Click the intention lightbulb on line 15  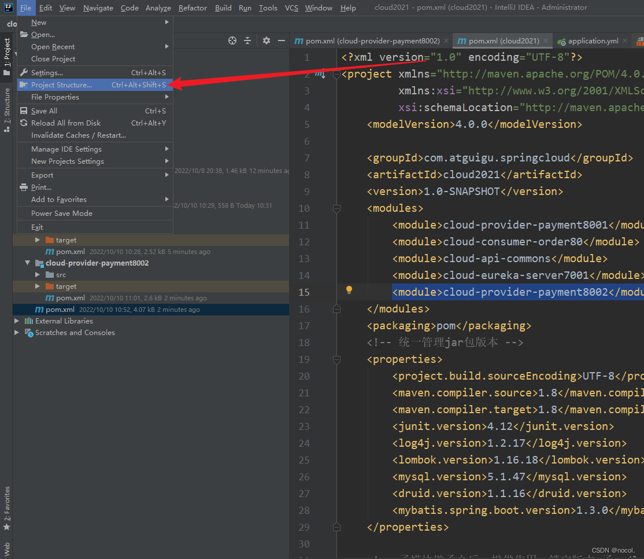tap(349, 290)
